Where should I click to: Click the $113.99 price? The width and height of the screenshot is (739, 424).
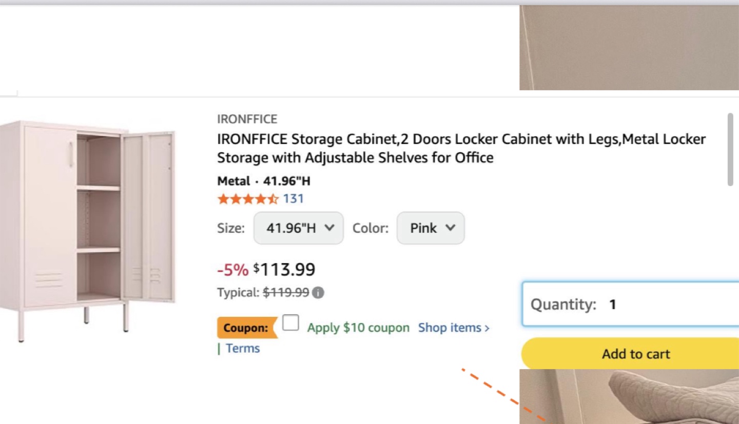(x=284, y=269)
